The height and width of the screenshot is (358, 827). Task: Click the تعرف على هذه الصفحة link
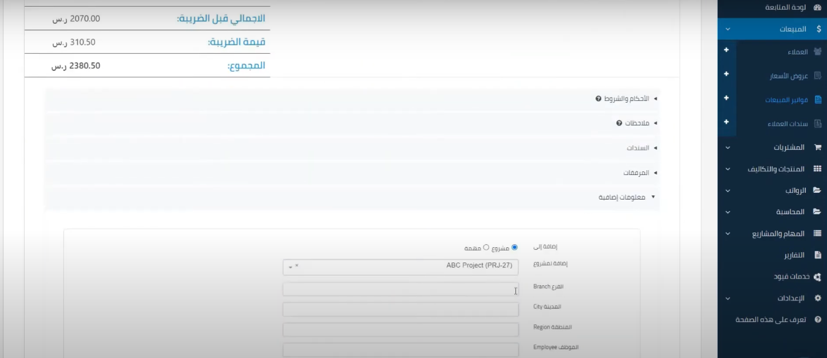pyautogui.click(x=773, y=319)
